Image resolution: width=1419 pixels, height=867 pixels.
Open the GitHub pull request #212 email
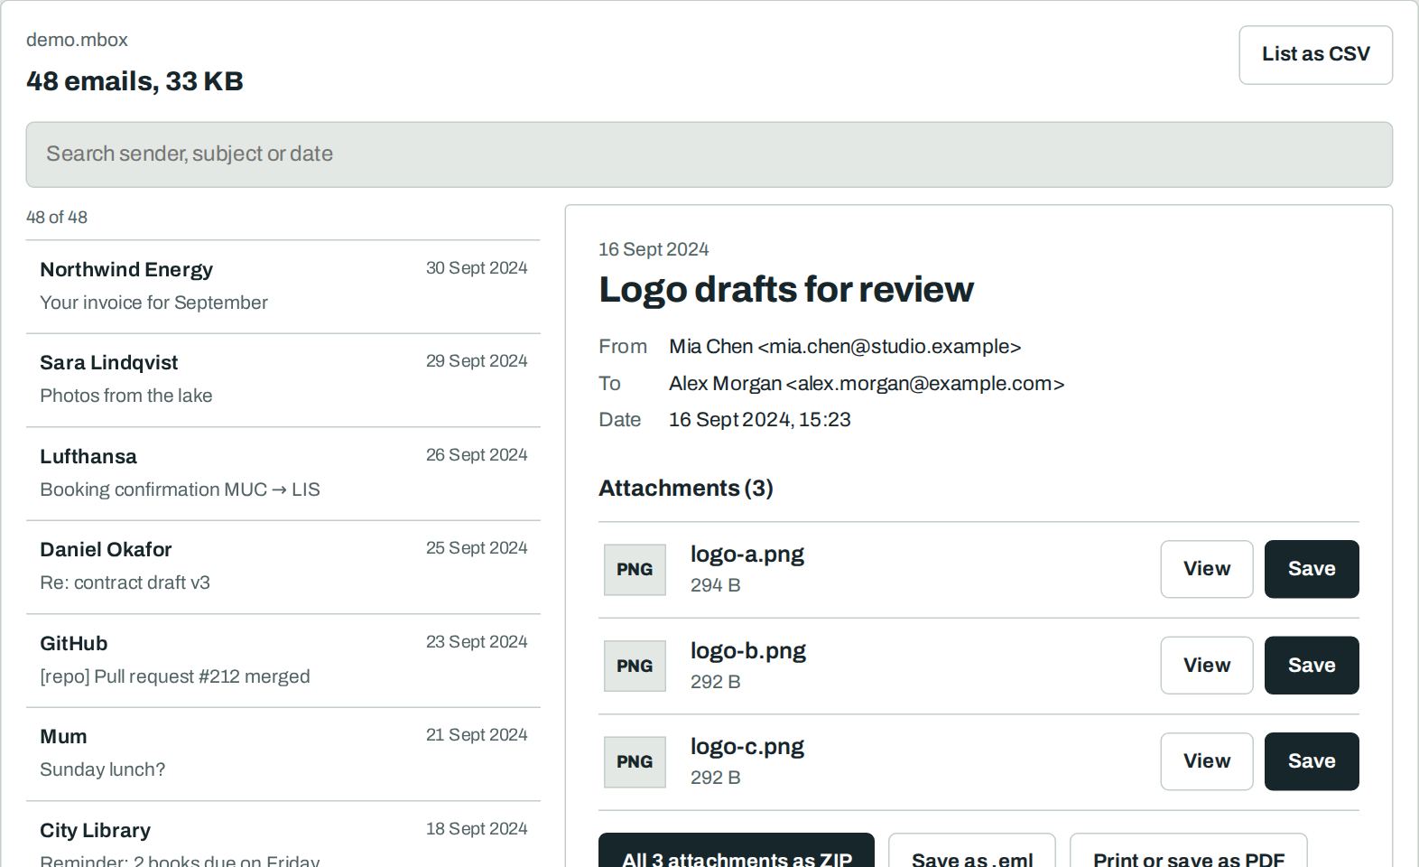pos(283,660)
